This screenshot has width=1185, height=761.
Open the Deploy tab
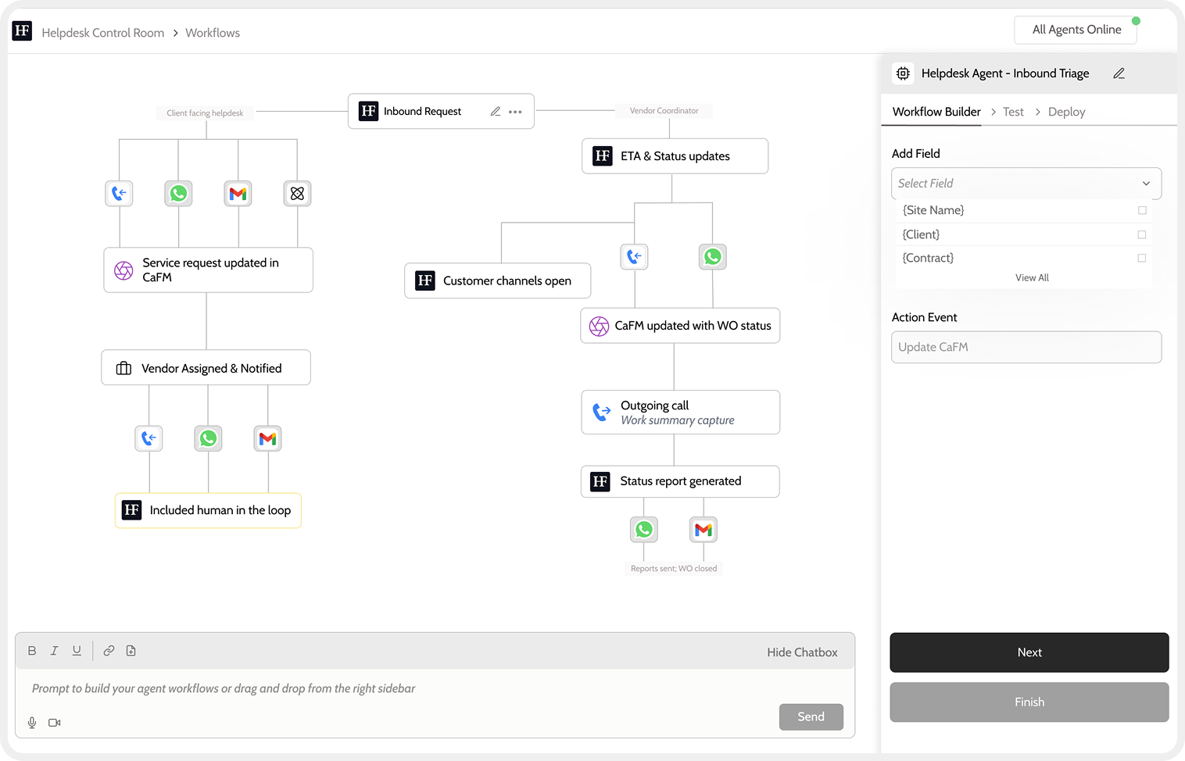[x=1066, y=111]
